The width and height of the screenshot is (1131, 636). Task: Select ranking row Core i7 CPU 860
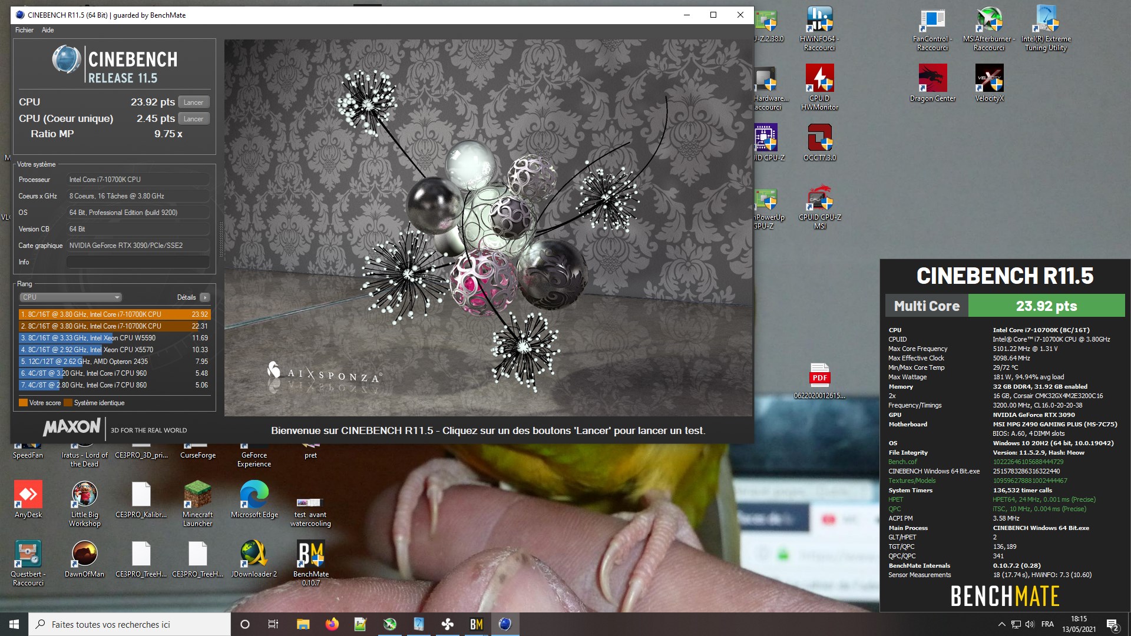click(x=114, y=385)
